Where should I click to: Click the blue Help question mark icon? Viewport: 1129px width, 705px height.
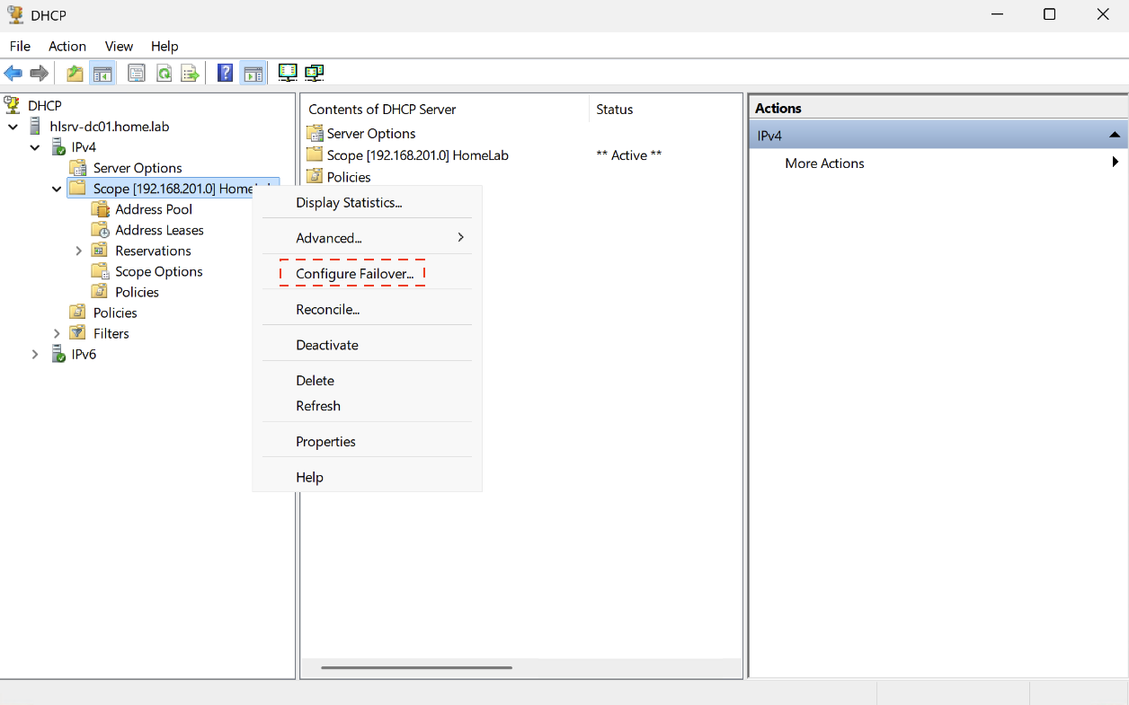226,74
